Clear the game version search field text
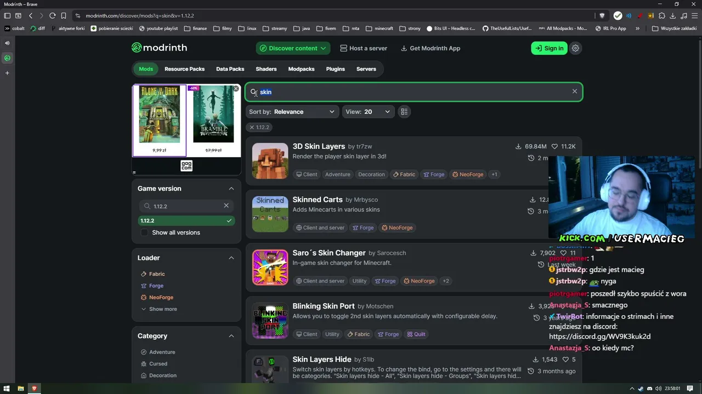The image size is (702, 394). (x=226, y=206)
